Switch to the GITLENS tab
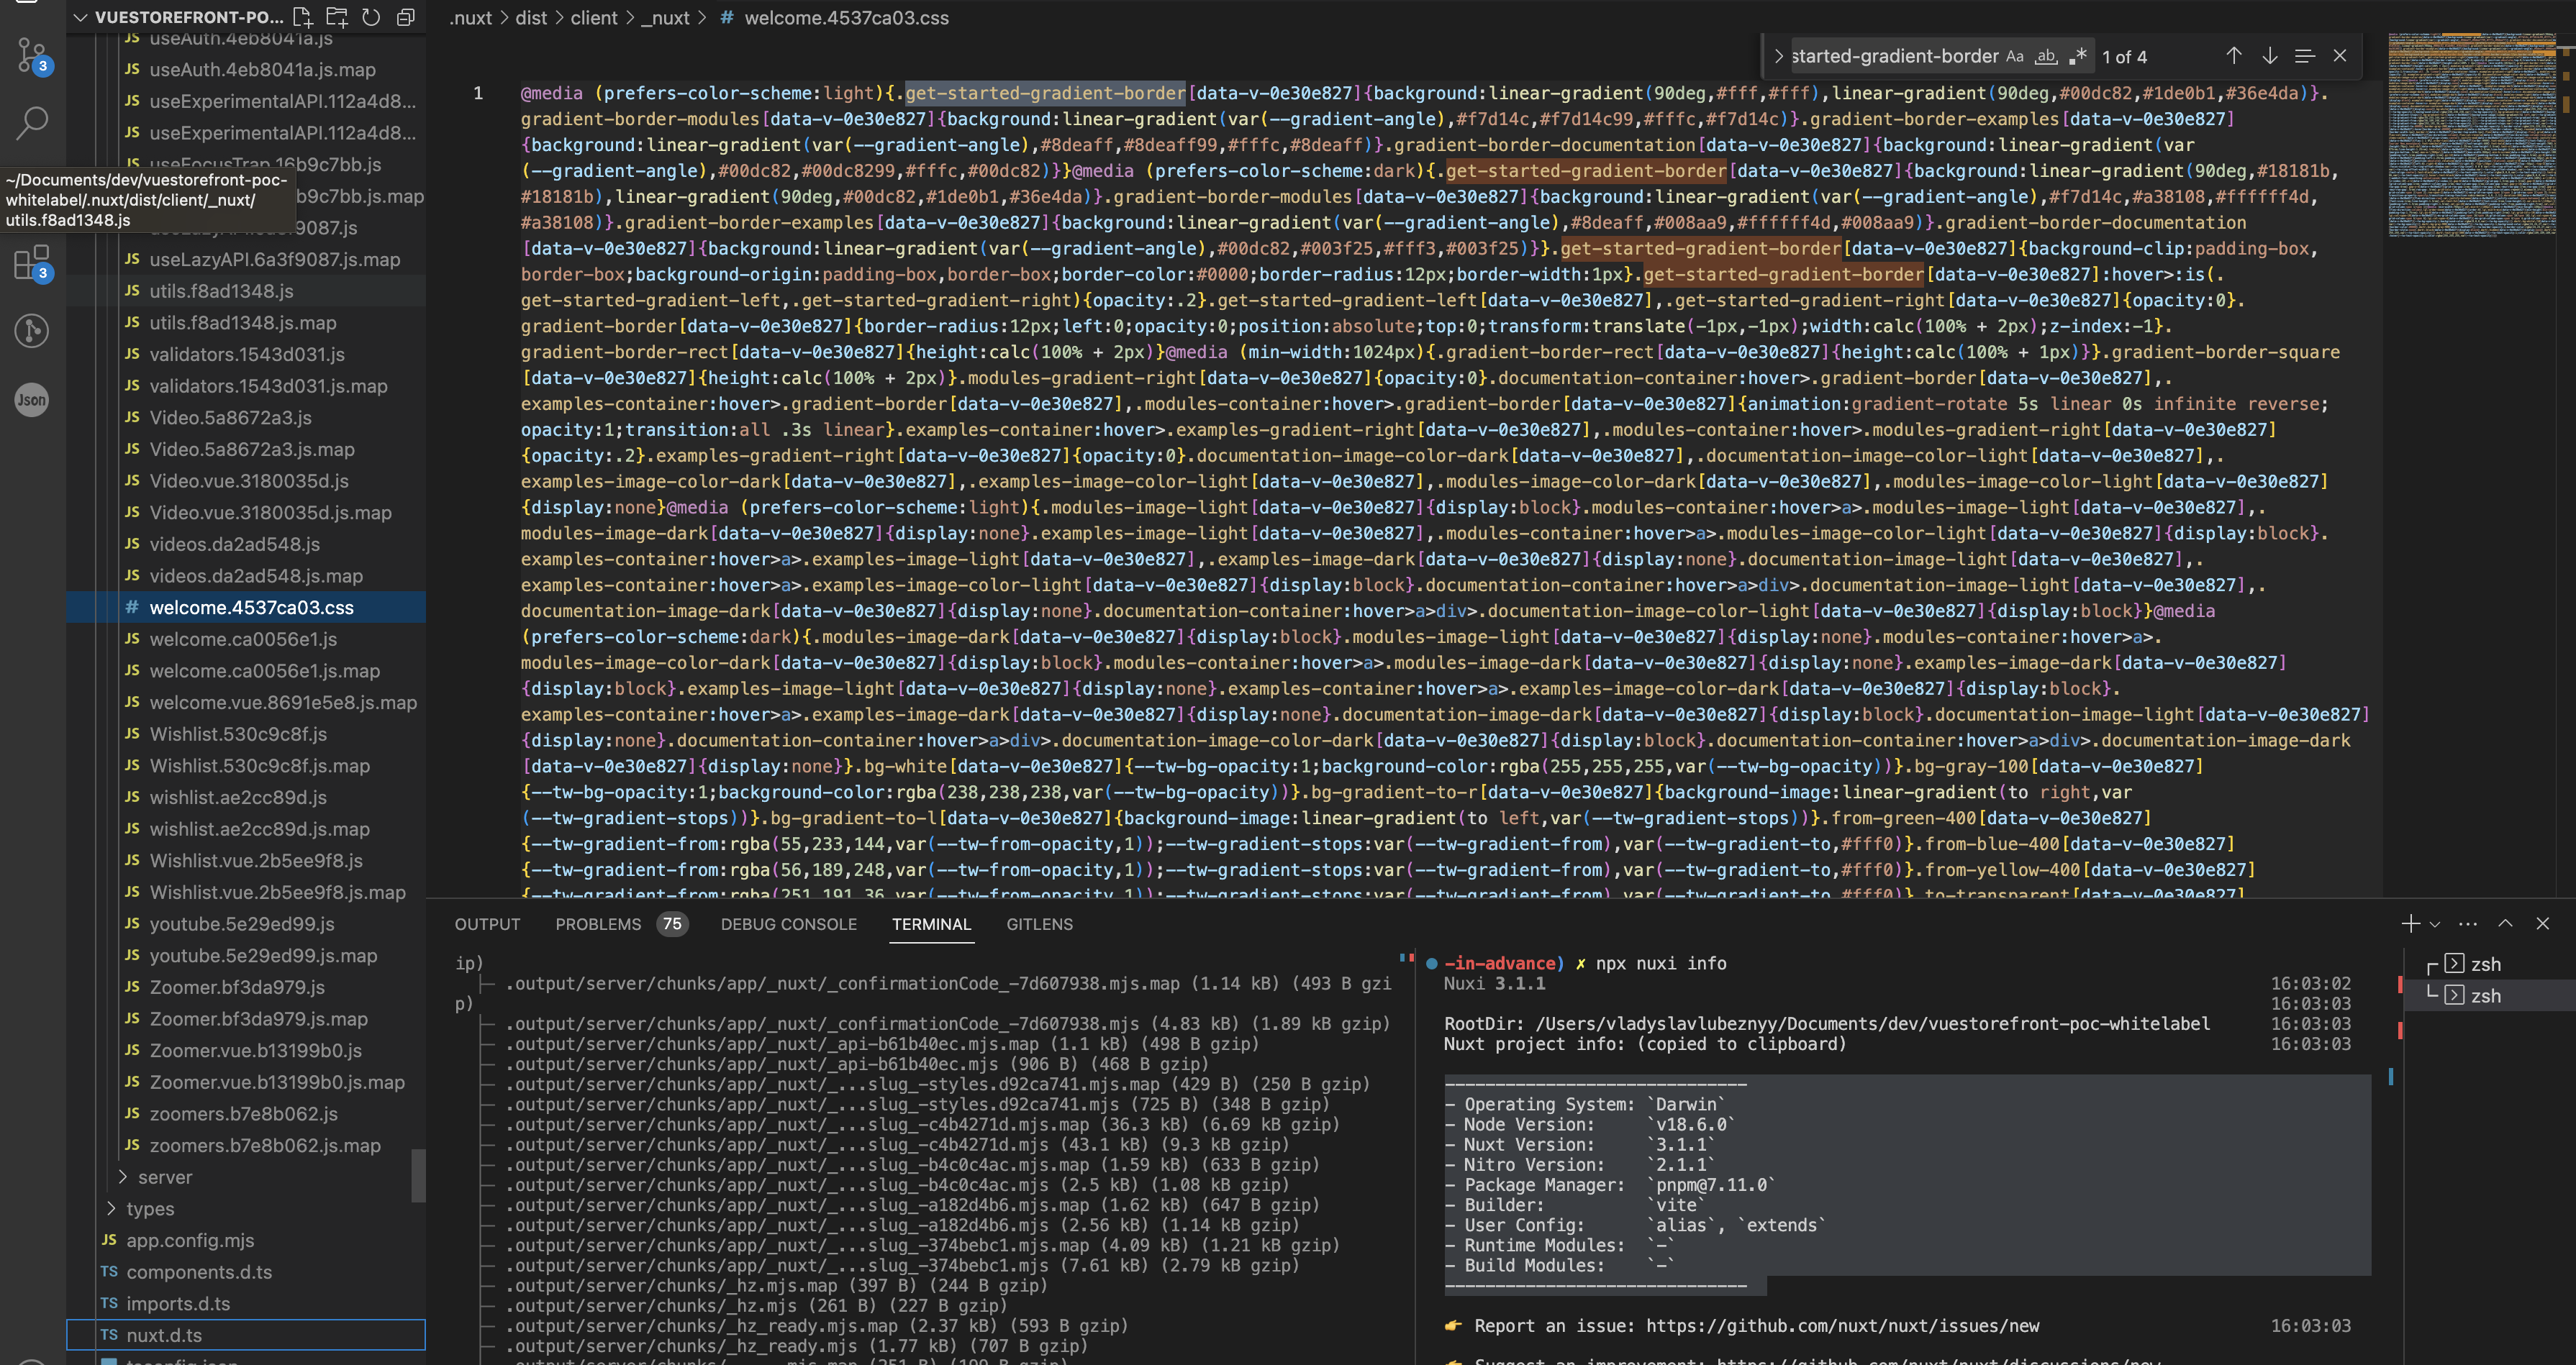This screenshot has height=1365, width=2576. coord(1039,923)
